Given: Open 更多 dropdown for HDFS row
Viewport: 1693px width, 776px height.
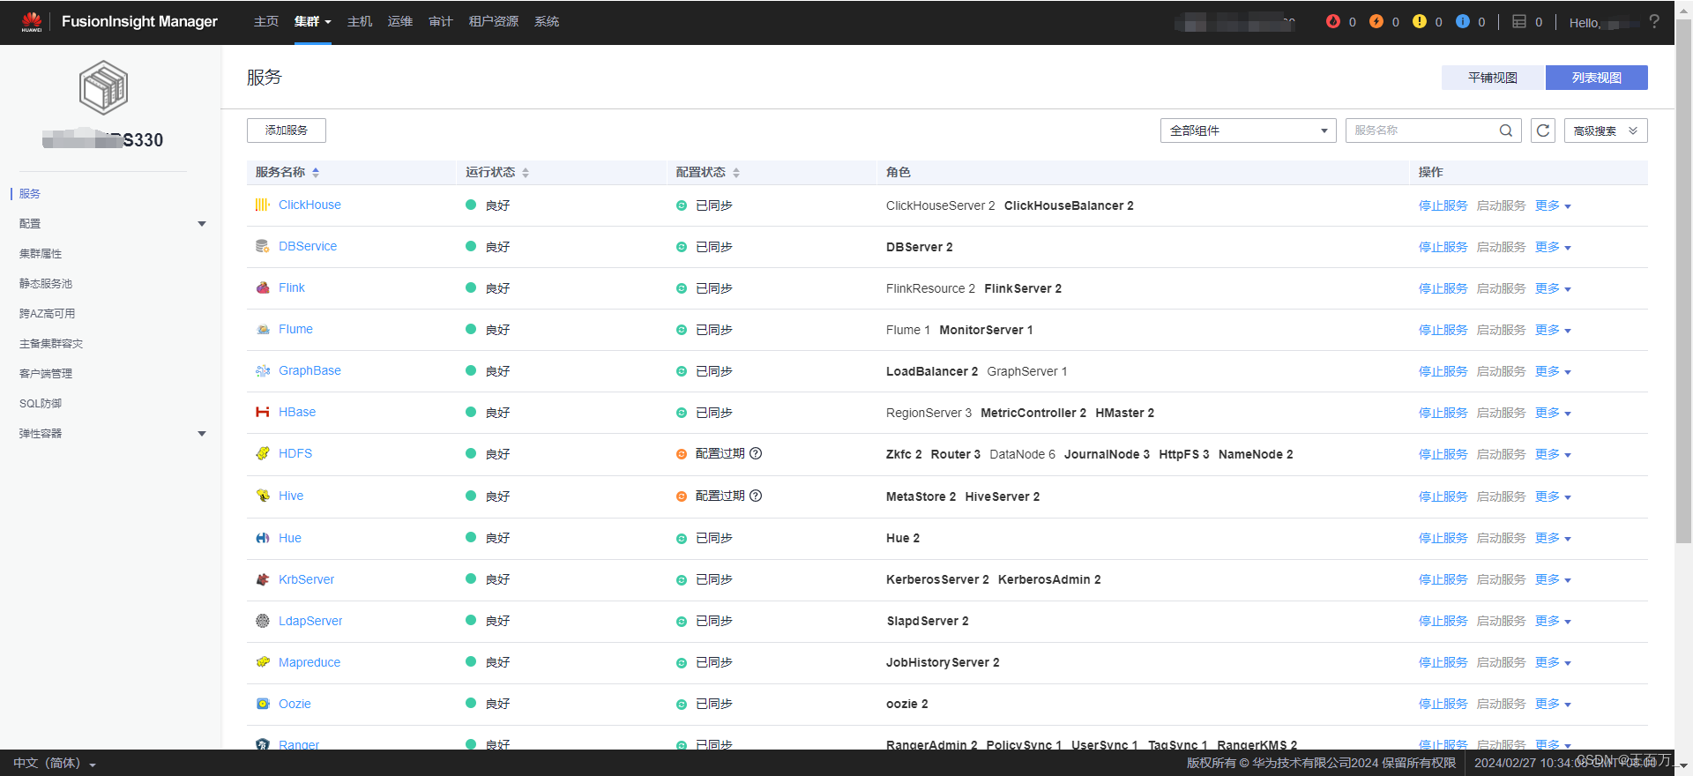Looking at the screenshot, I should pos(1553,454).
